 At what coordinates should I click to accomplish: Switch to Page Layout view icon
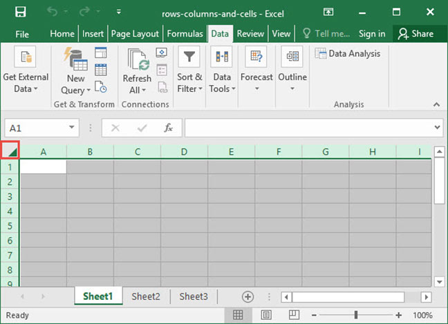click(266, 315)
